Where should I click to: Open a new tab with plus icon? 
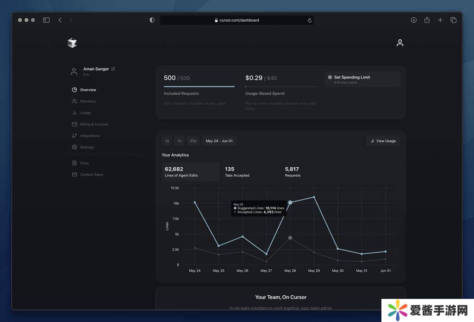click(440, 20)
